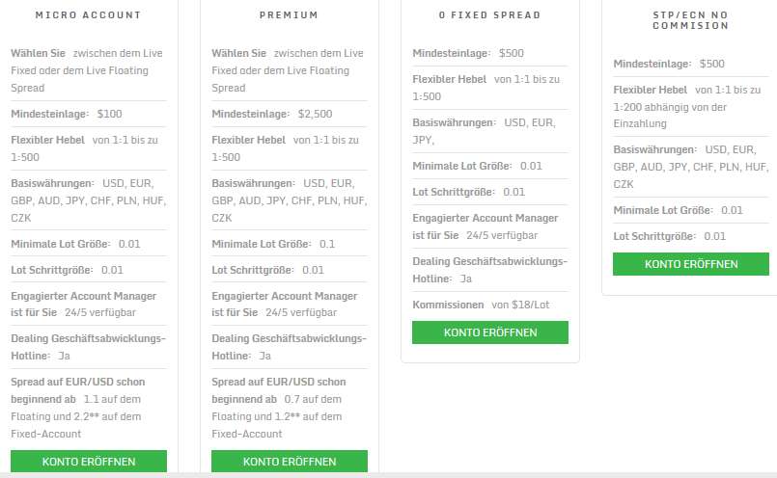The height and width of the screenshot is (478, 777).
Task: Open an account for 0 Fixed Spread
Action: (490, 332)
